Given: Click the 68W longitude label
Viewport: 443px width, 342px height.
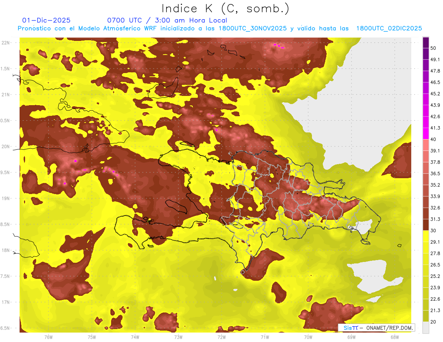Looking at the screenshot, I should click(394, 337).
